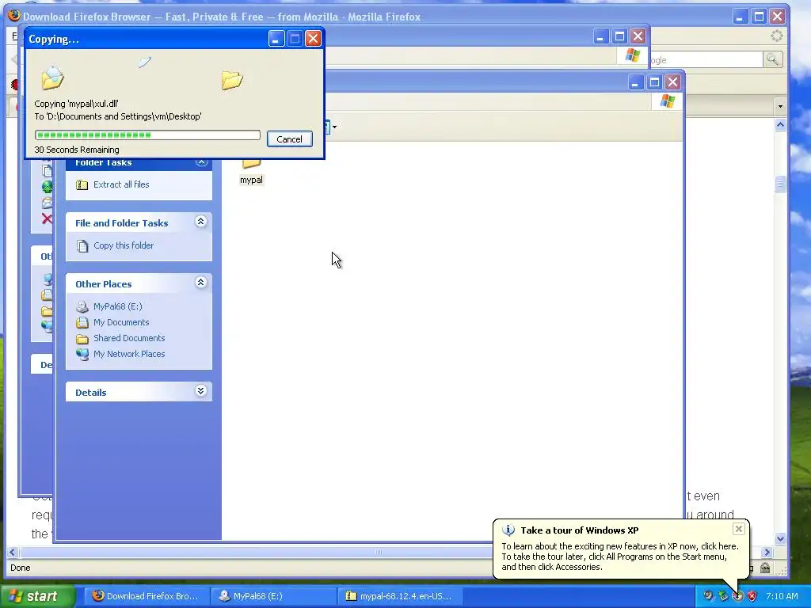Click the Windows flag logo in middle Explorer window
This screenshot has width=811, height=608.
point(632,55)
